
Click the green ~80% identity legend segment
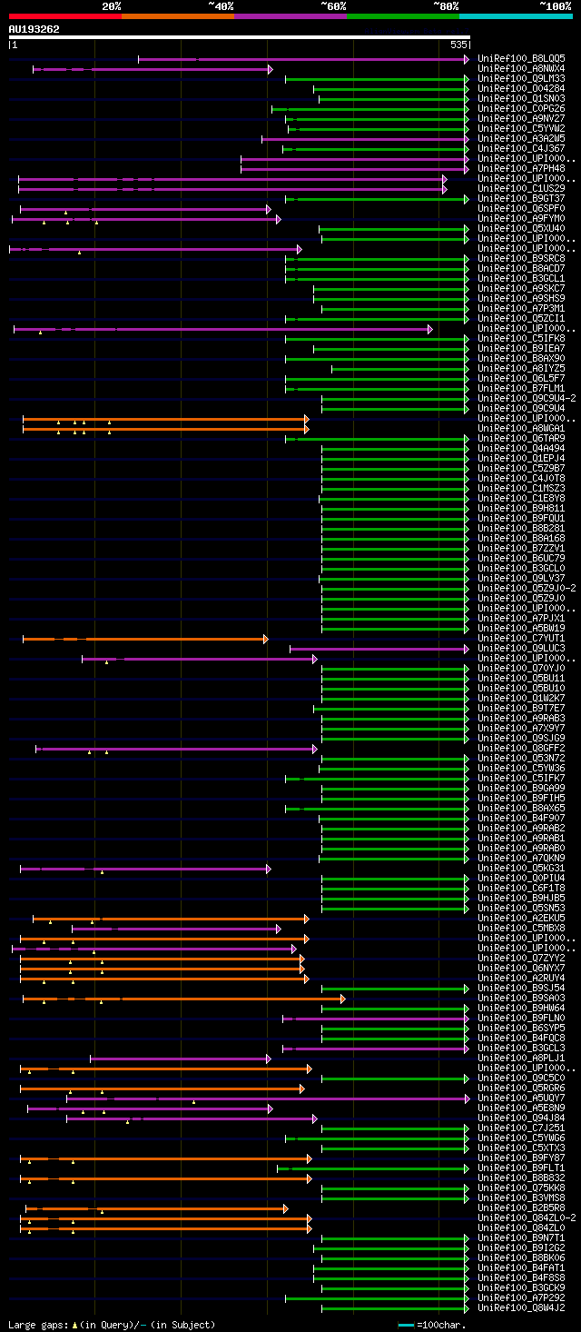point(403,16)
